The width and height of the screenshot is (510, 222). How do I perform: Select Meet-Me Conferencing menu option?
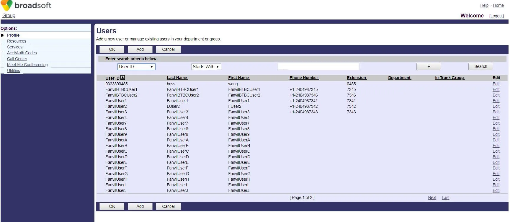(27, 65)
